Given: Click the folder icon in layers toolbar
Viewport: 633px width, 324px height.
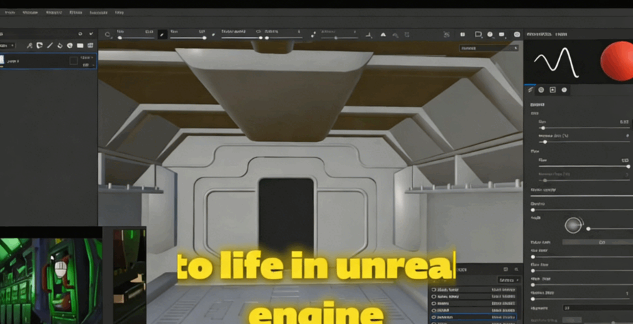Looking at the screenshot, I should [x=80, y=46].
